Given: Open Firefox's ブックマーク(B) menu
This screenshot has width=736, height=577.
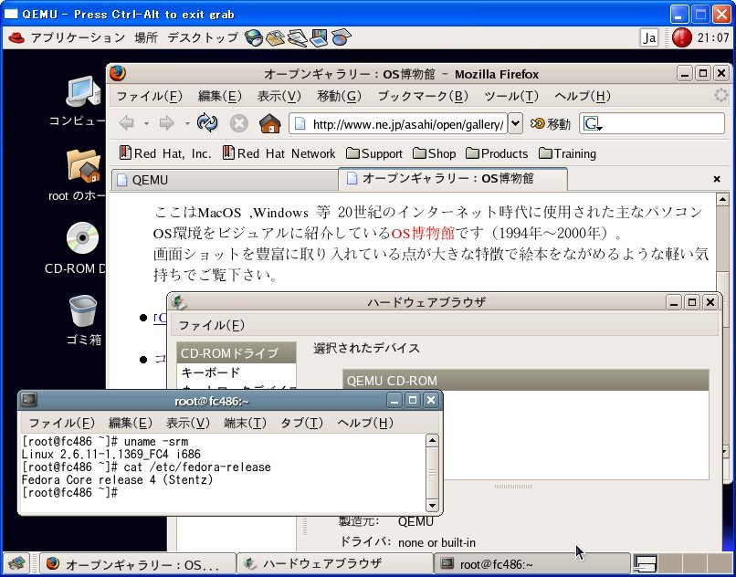Looking at the screenshot, I should coord(423,96).
